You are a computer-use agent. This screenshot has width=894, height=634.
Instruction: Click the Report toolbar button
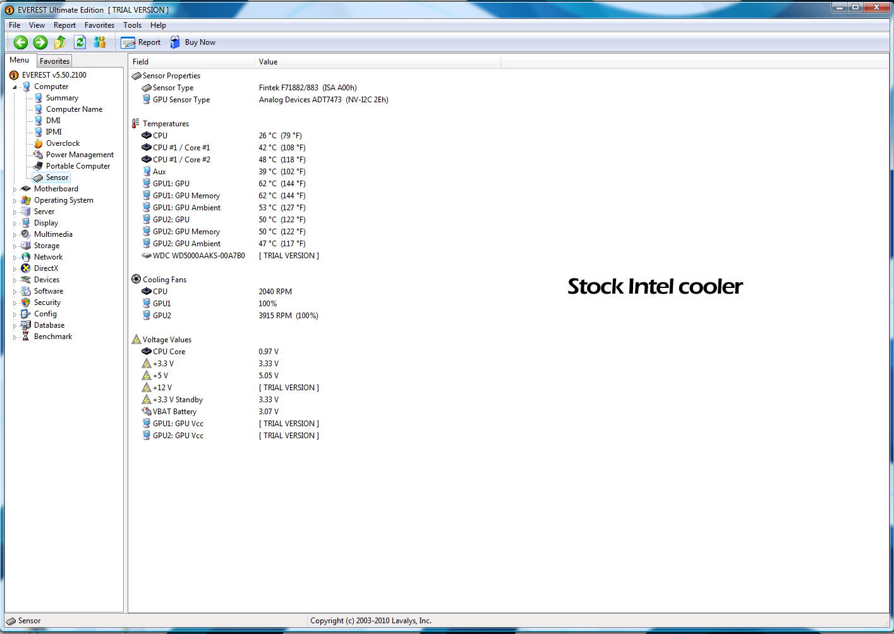point(141,42)
